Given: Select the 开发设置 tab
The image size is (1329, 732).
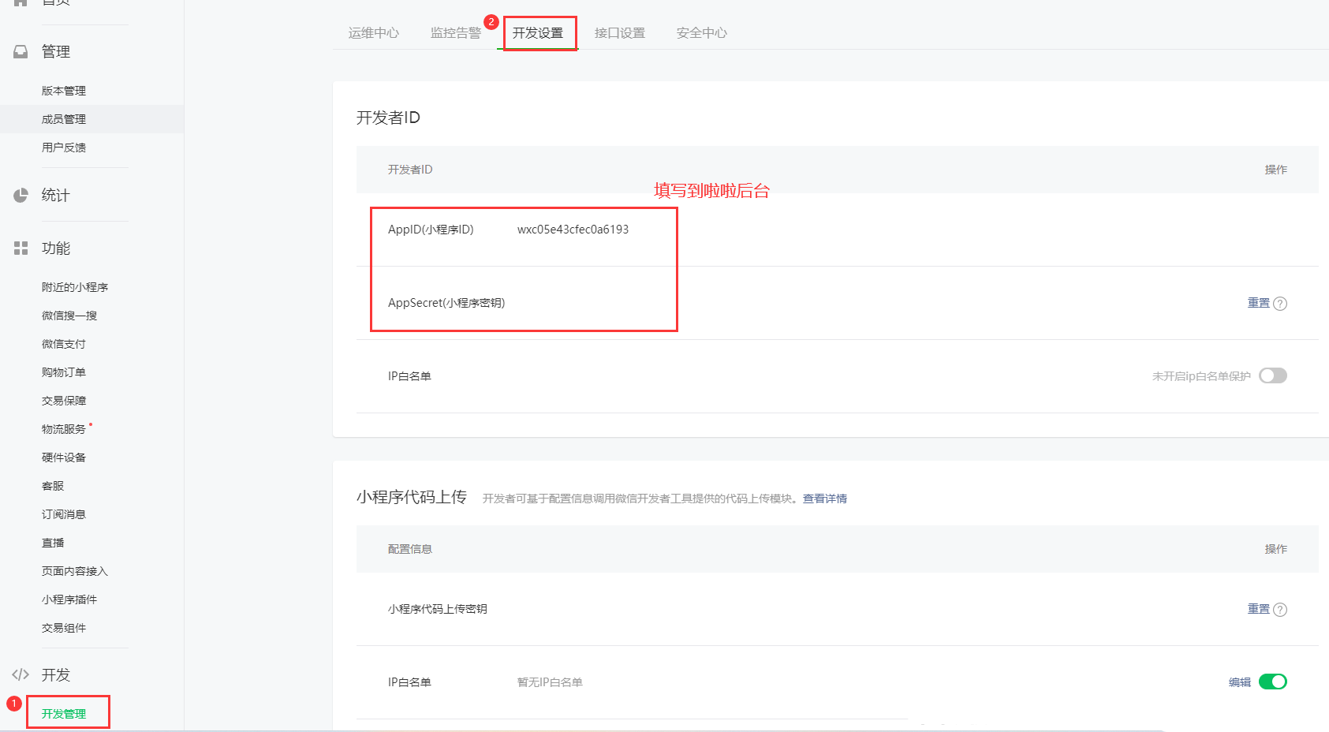Looking at the screenshot, I should 538,33.
